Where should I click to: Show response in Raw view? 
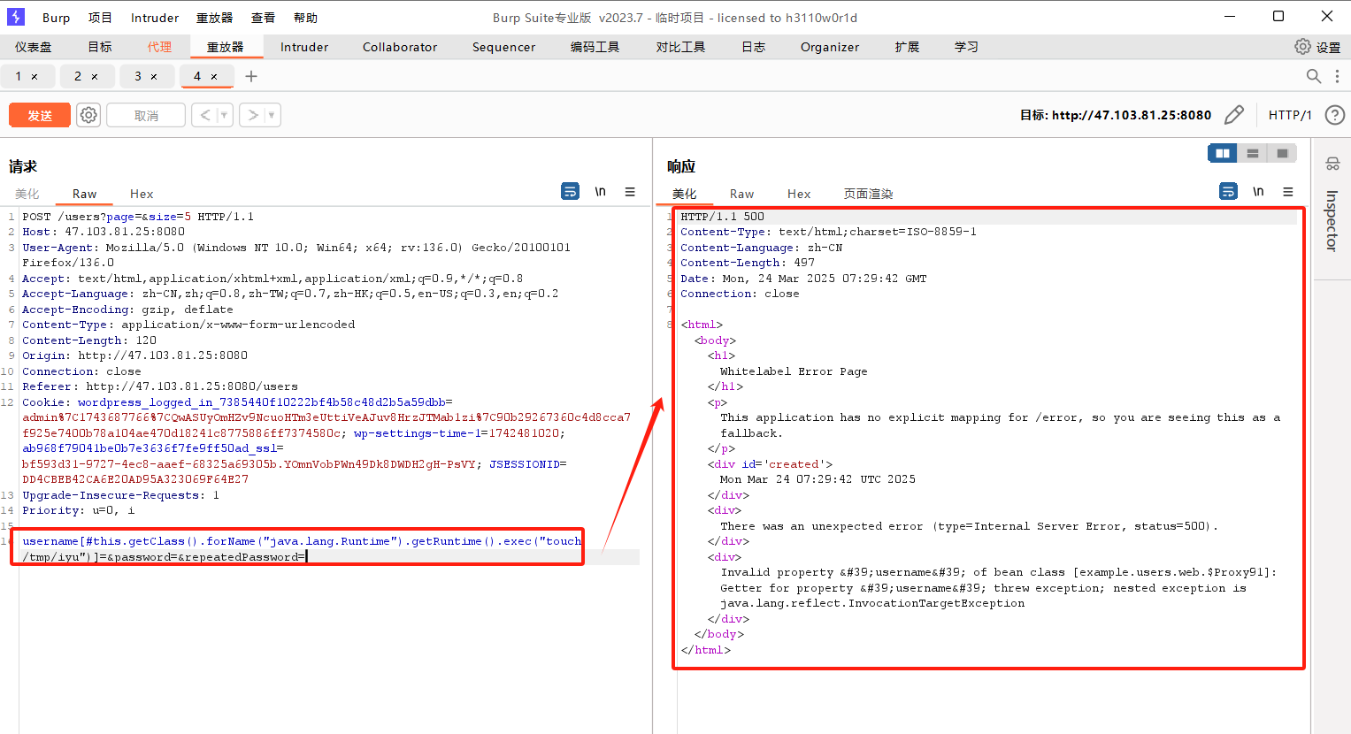pos(741,194)
